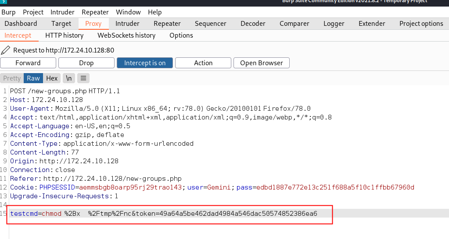Click the User-Agent header line
This screenshot has width=449, height=239.
coord(160,109)
